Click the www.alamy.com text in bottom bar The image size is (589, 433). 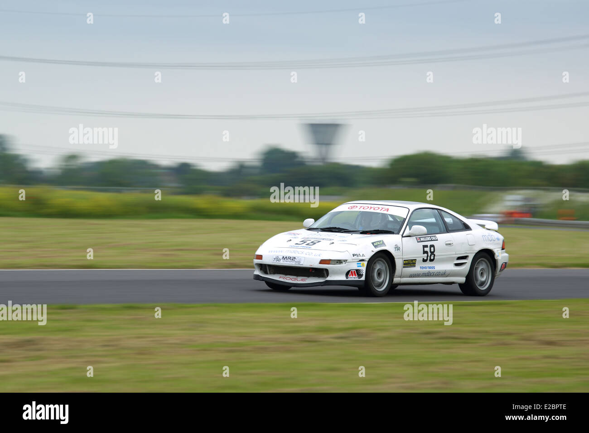click(x=535, y=418)
